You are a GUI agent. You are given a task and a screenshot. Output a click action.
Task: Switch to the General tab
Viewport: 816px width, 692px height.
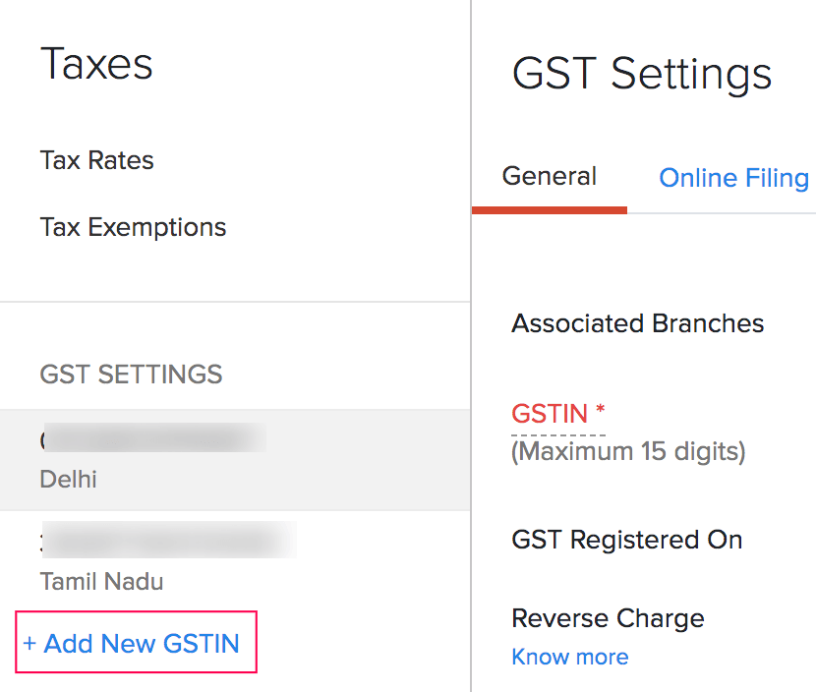click(x=550, y=177)
